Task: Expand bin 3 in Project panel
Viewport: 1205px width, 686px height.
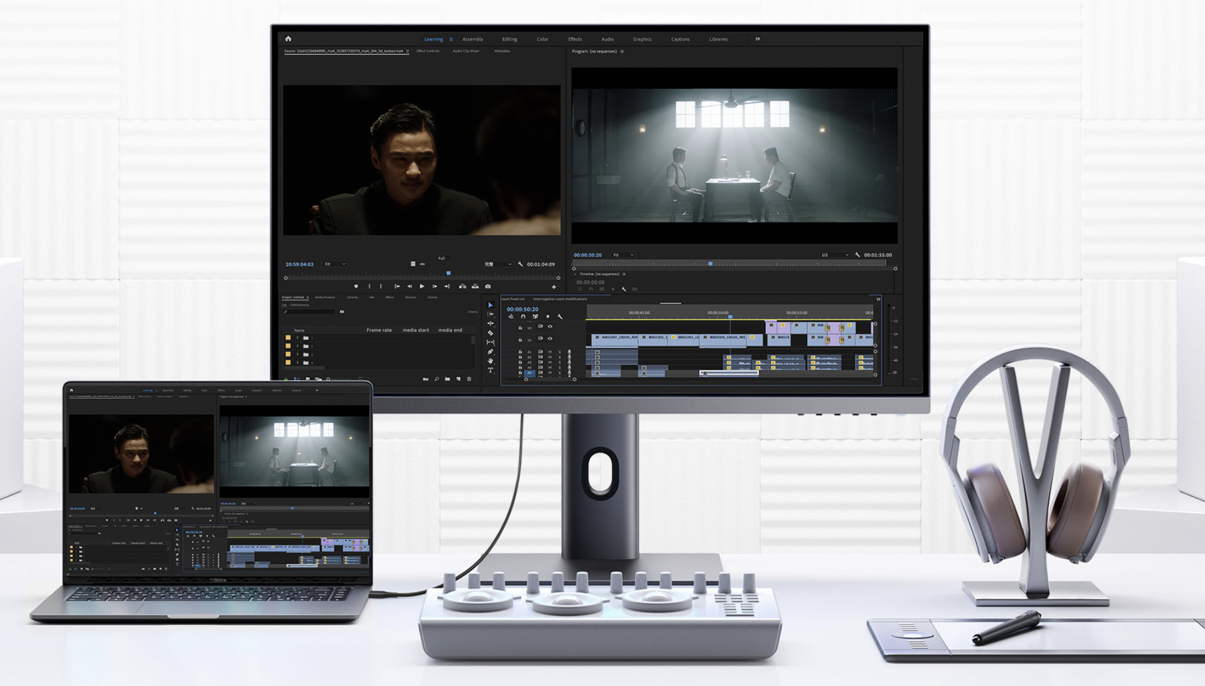Action: (297, 354)
